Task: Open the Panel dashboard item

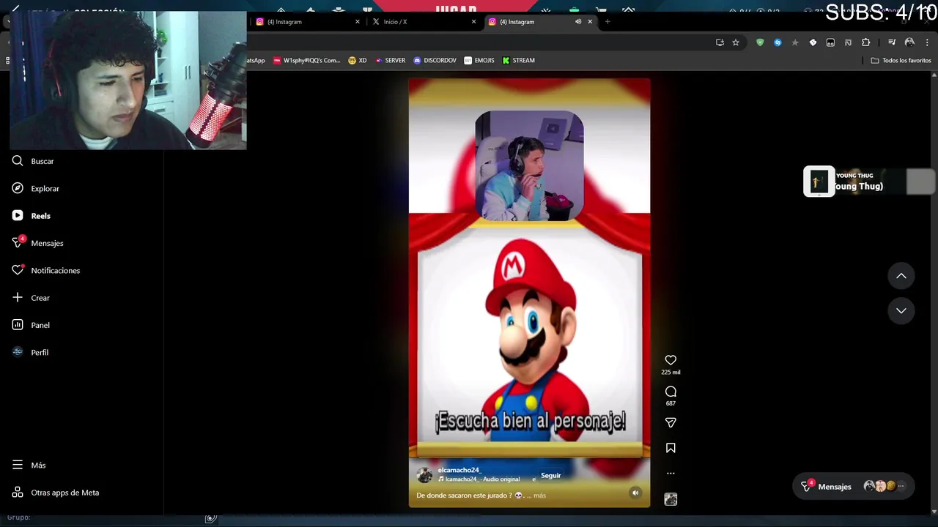Action: (x=31, y=325)
